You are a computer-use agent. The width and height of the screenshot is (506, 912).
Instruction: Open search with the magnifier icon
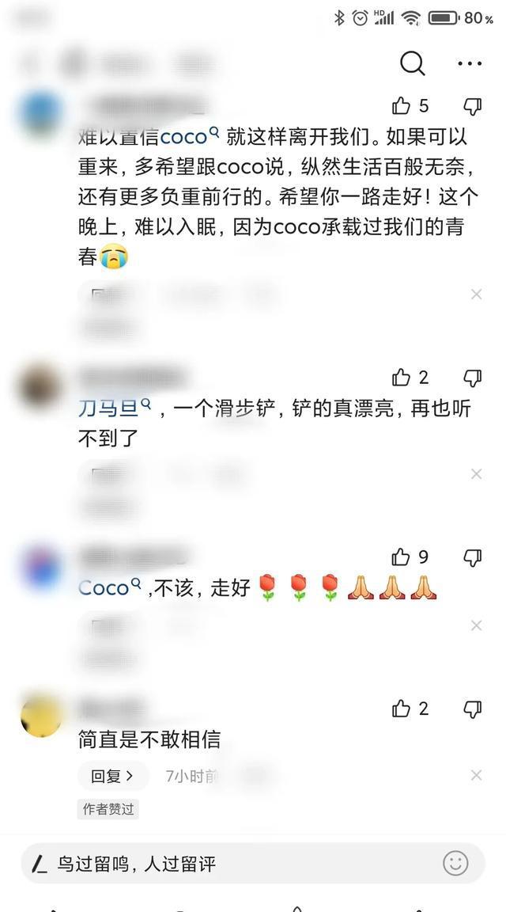[x=412, y=63]
